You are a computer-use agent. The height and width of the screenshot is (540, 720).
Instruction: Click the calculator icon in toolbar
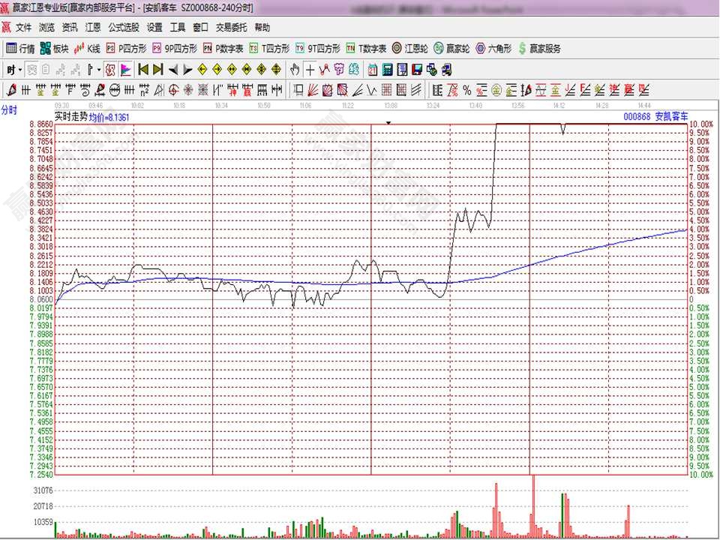388,70
